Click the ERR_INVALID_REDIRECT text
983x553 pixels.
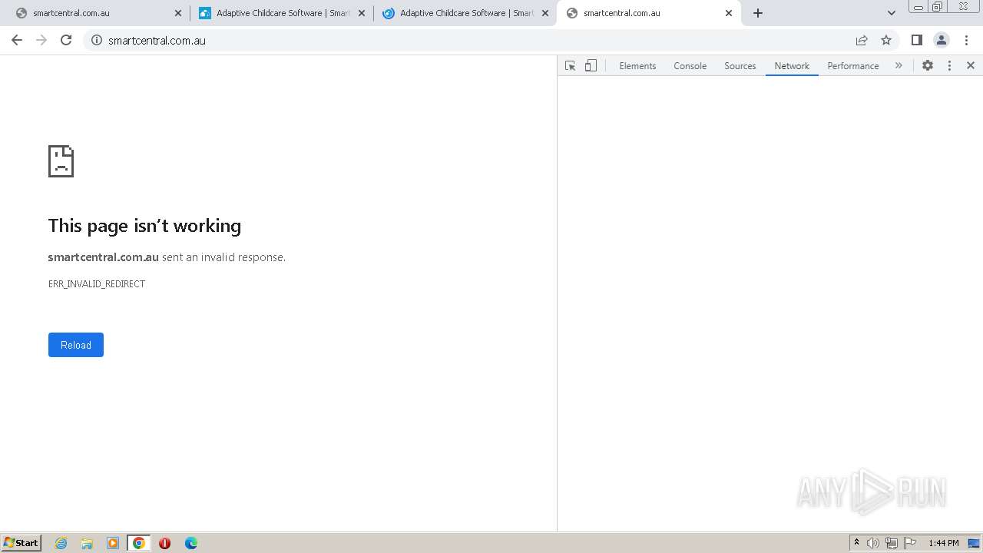(97, 284)
